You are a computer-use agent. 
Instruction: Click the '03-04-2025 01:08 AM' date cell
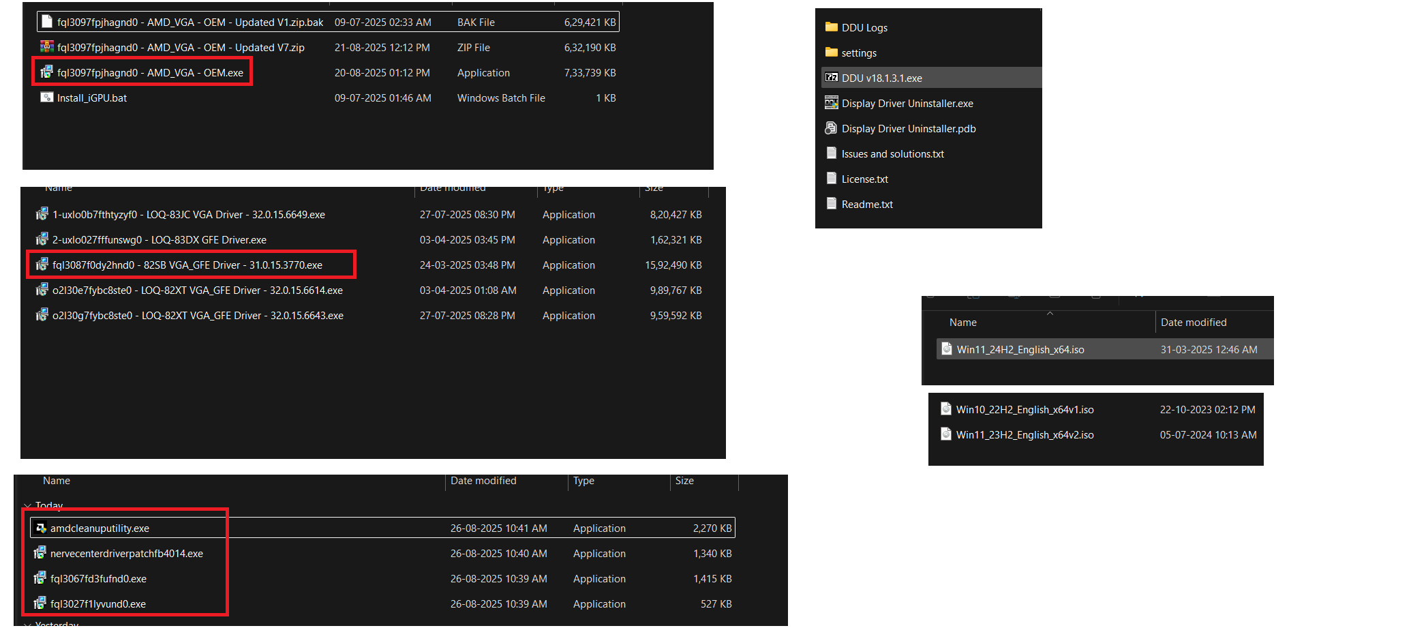point(468,290)
